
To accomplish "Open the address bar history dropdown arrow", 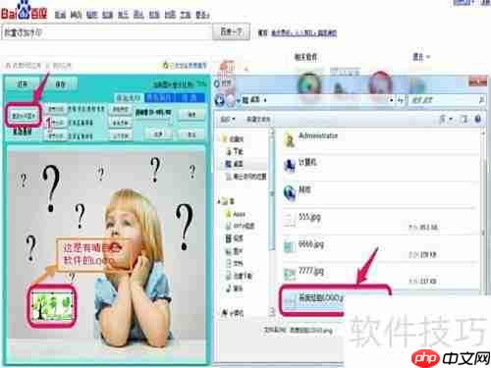I will 392,100.
